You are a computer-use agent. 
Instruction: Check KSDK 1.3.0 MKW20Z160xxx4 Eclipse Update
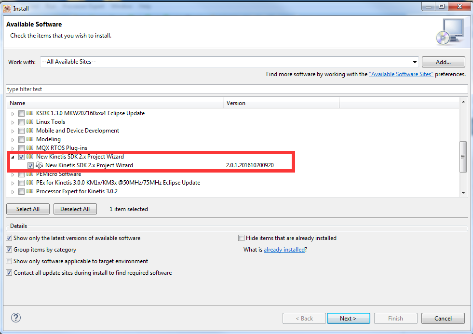click(21, 114)
